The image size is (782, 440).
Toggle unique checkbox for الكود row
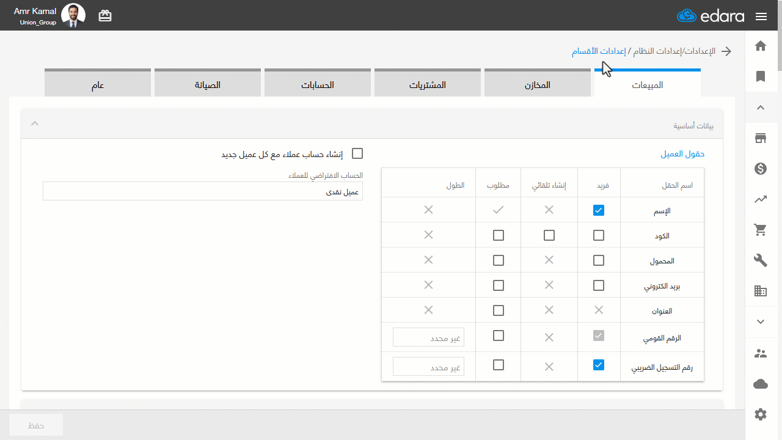[x=599, y=235]
